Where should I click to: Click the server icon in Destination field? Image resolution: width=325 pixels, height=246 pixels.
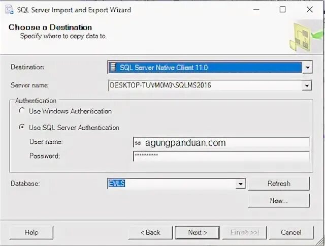point(113,67)
